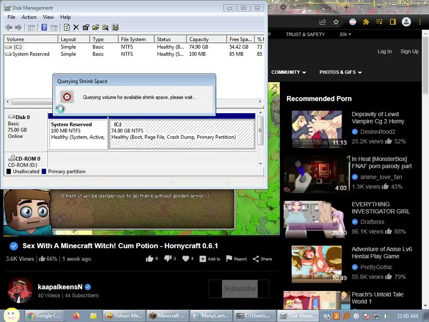Click the thumbs down icon under the video
The width and height of the screenshot is (429, 322).
pyautogui.click(x=168, y=258)
